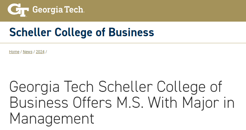Click the slash between Home and News

[21, 52]
